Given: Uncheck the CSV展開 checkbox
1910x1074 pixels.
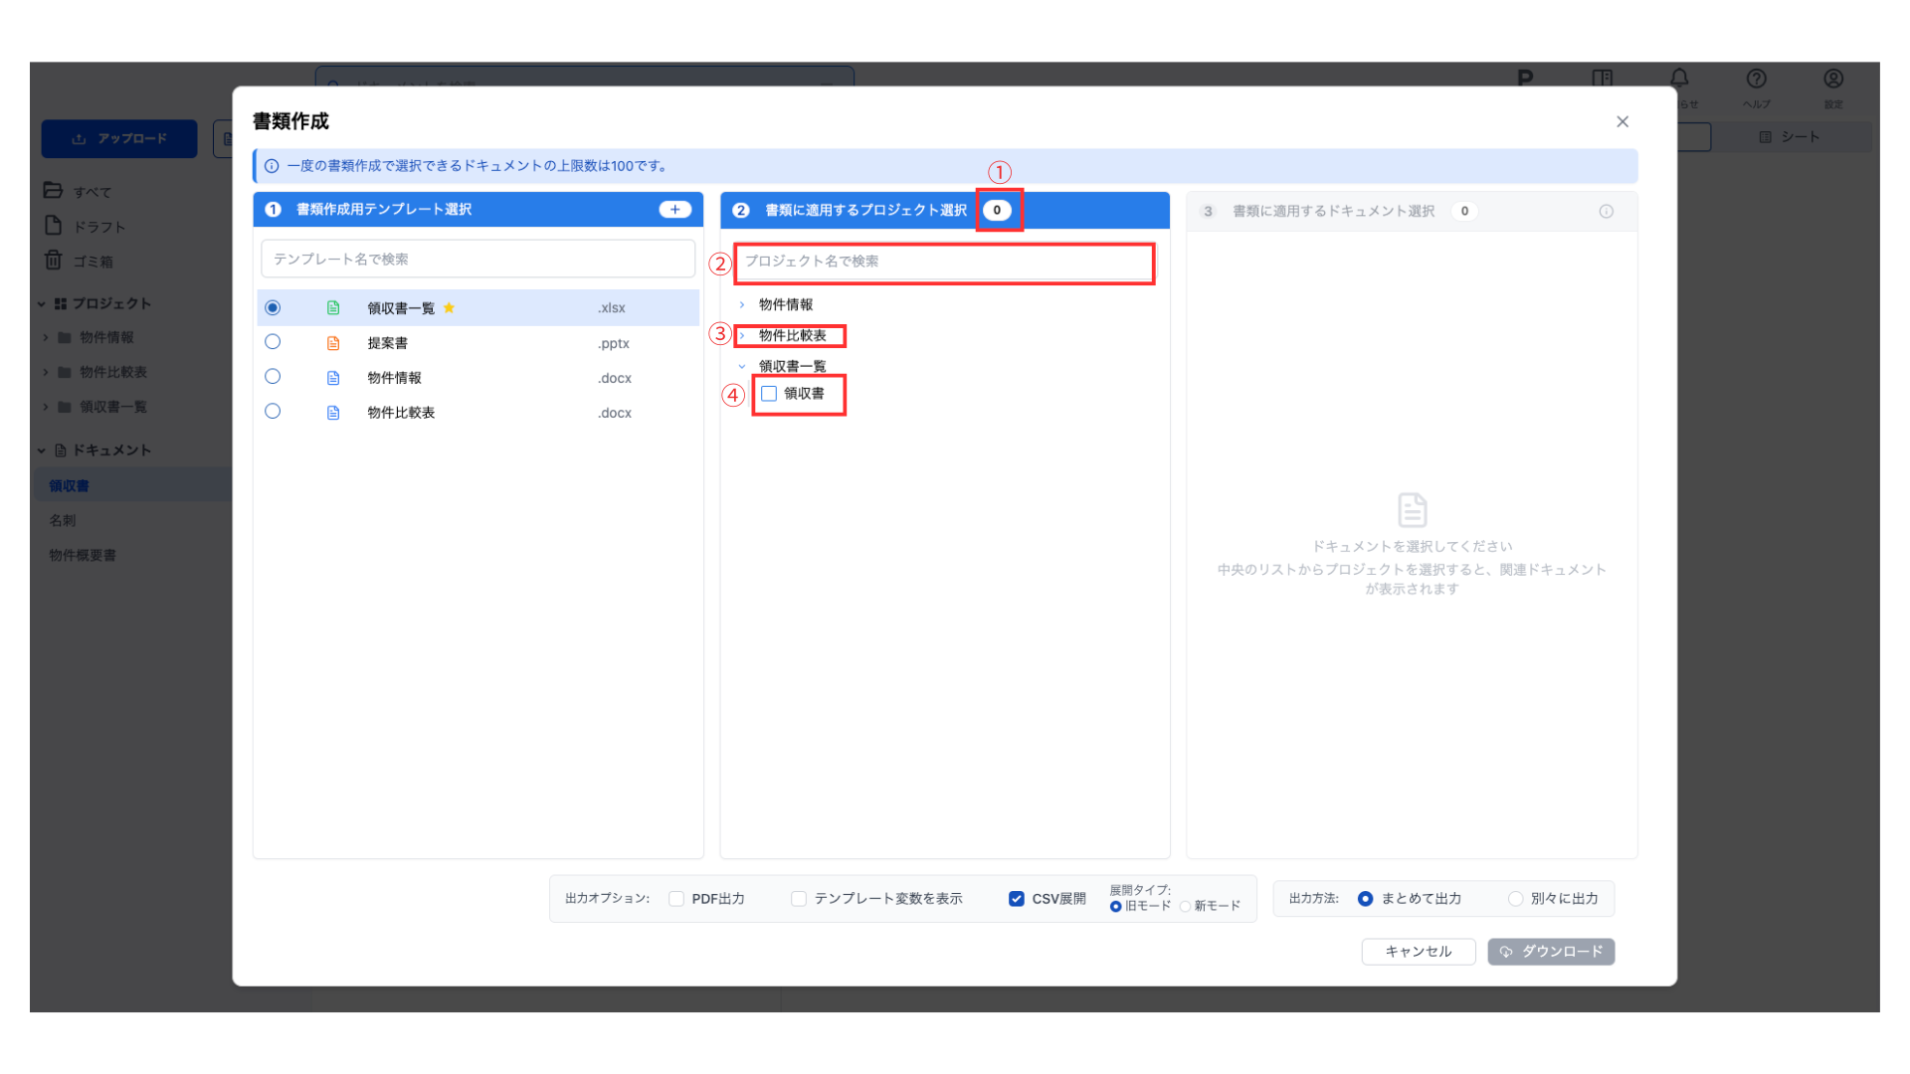Looking at the screenshot, I should pos(1016,899).
